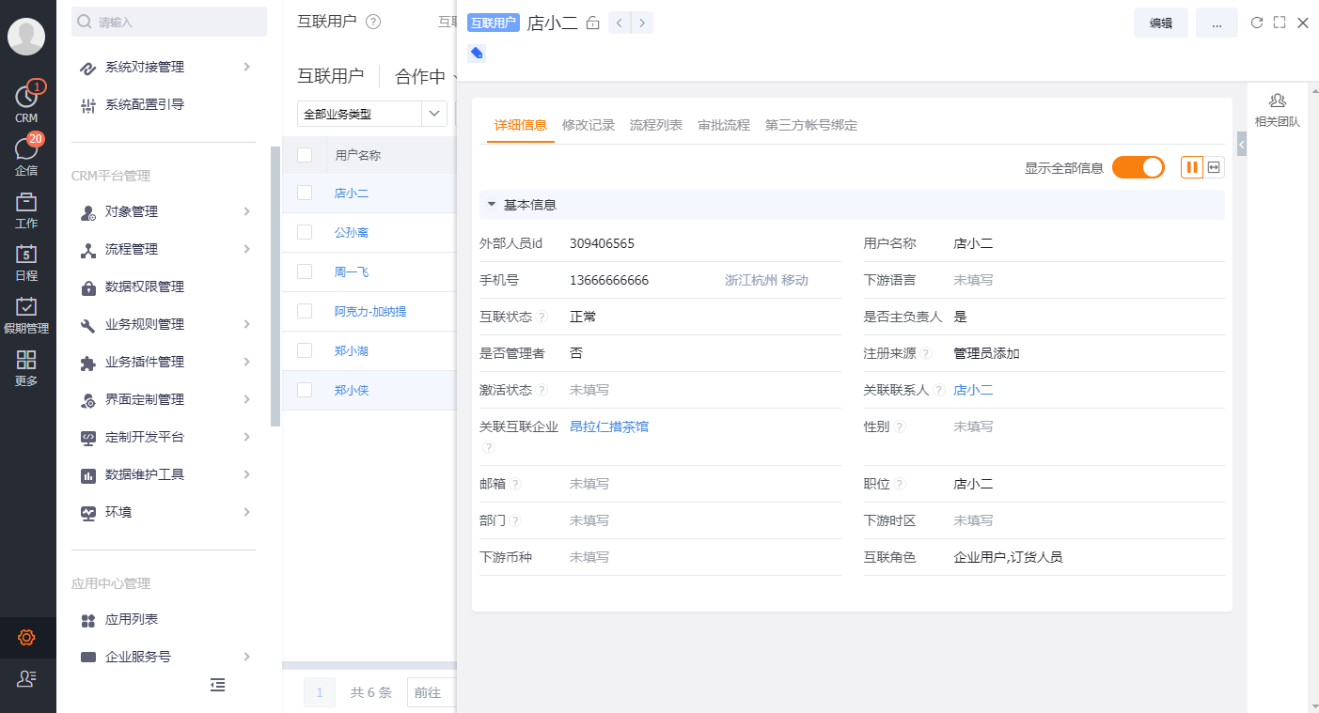Click the blue tag icon under the title
This screenshot has height=713, width=1319.
[477, 54]
